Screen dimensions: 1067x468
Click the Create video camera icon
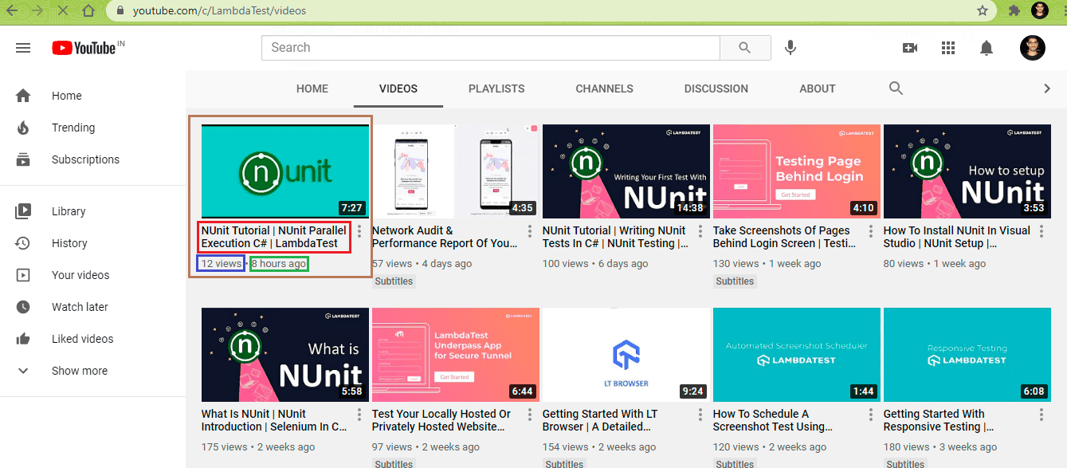pyautogui.click(x=909, y=47)
